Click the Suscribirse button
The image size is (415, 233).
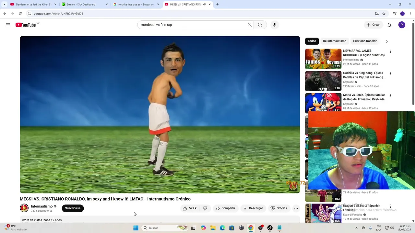click(73, 208)
